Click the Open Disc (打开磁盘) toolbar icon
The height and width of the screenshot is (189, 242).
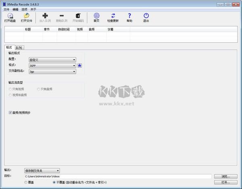10,16
